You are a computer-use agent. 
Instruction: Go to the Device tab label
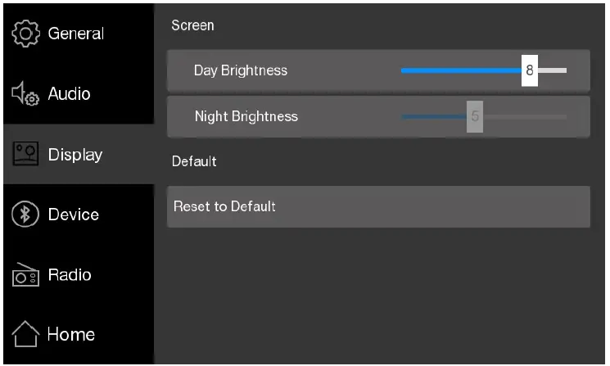tap(74, 215)
